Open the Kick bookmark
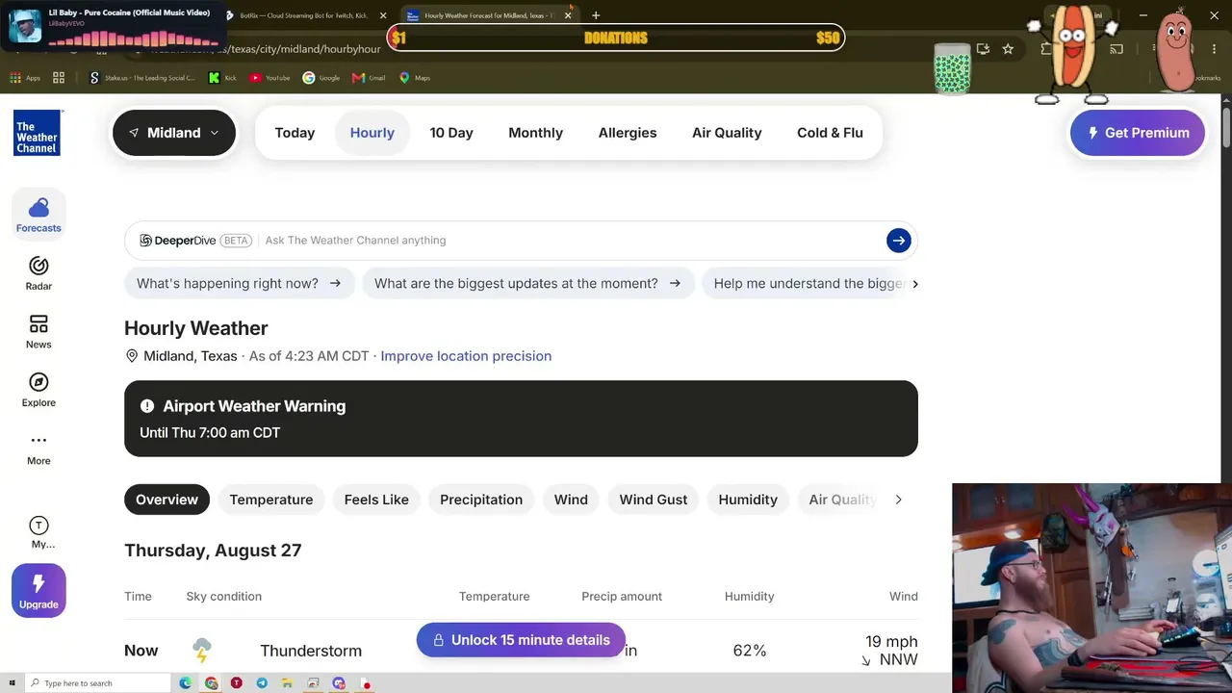1232x693 pixels. click(222, 78)
